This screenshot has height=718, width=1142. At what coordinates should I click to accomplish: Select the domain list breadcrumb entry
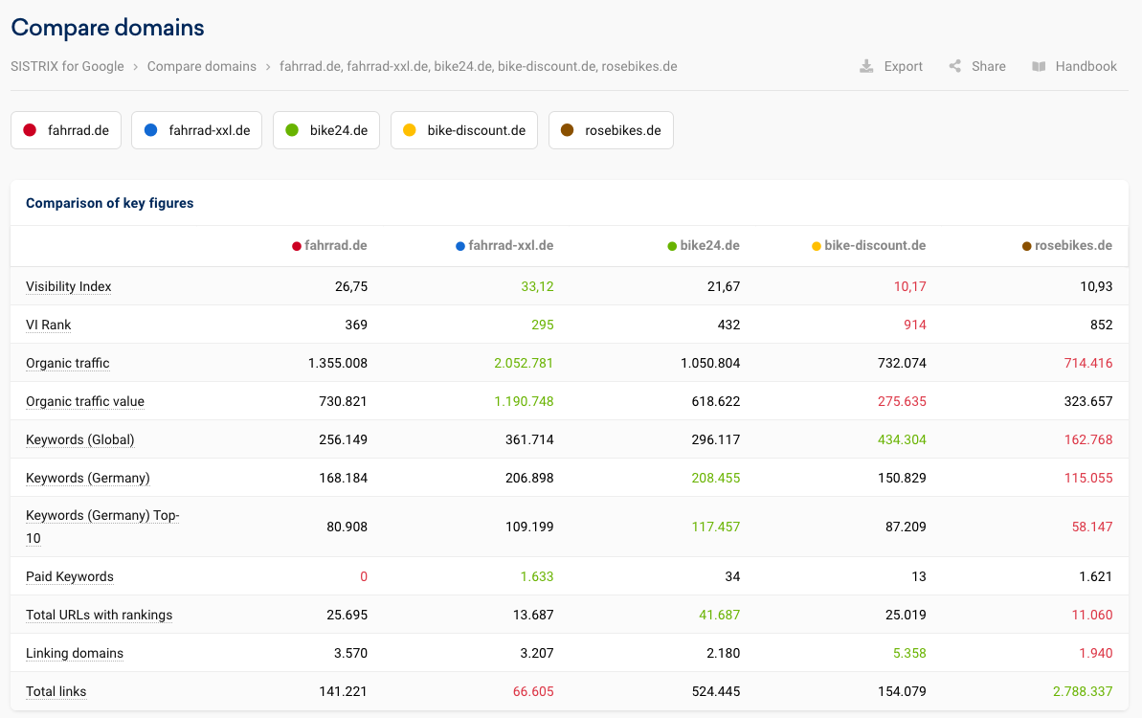pos(479,66)
